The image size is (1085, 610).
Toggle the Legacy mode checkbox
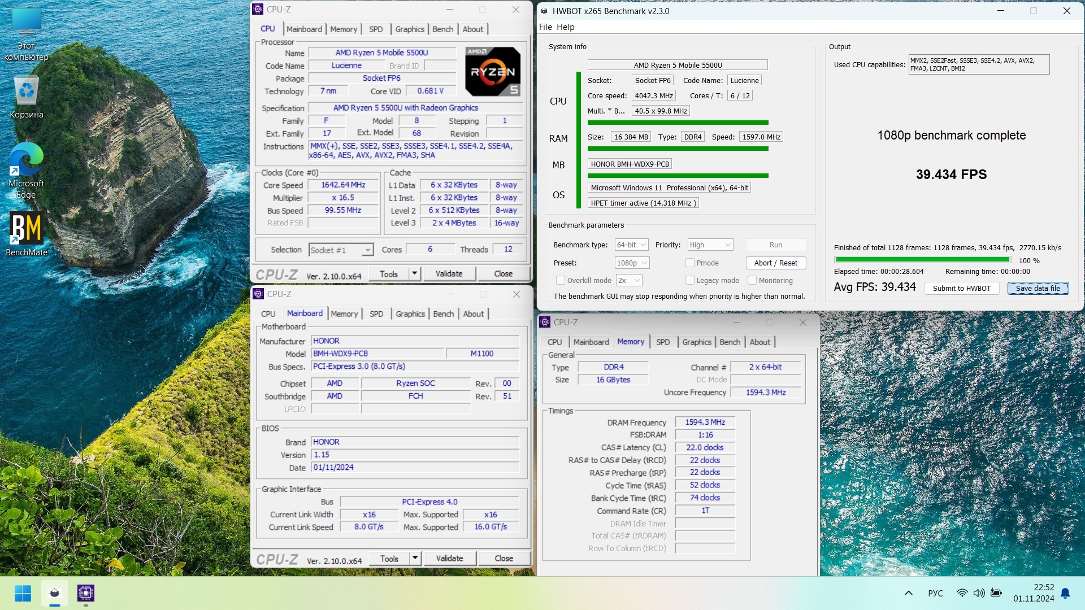(x=689, y=280)
